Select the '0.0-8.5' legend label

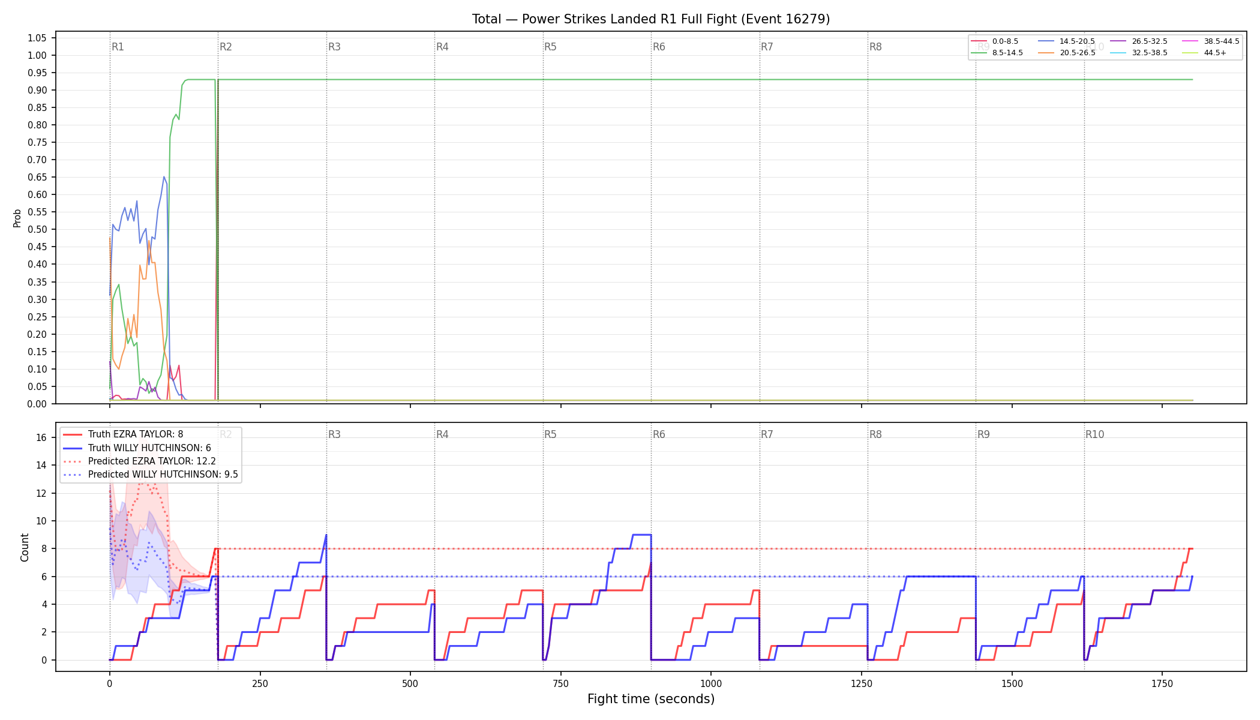click(x=1005, y=41)
